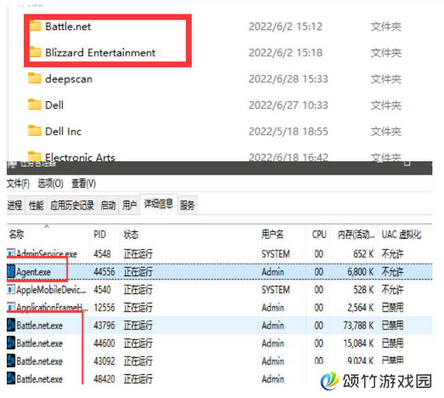The image size is (444, 398).
Task: Click the sort arrow above 名称
Action: pos(47,227)
